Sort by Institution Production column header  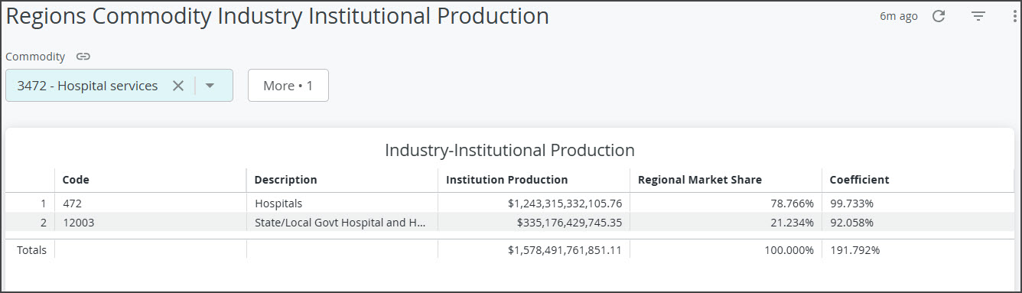tap(506, 180)
